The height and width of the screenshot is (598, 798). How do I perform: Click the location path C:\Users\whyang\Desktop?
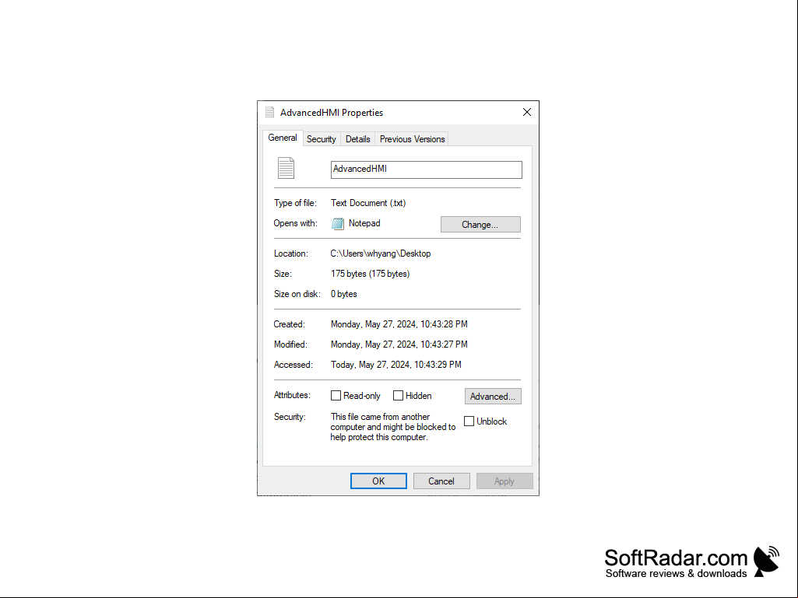[x=381, y=254]
